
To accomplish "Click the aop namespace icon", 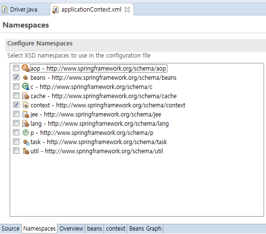I will 26,68.
